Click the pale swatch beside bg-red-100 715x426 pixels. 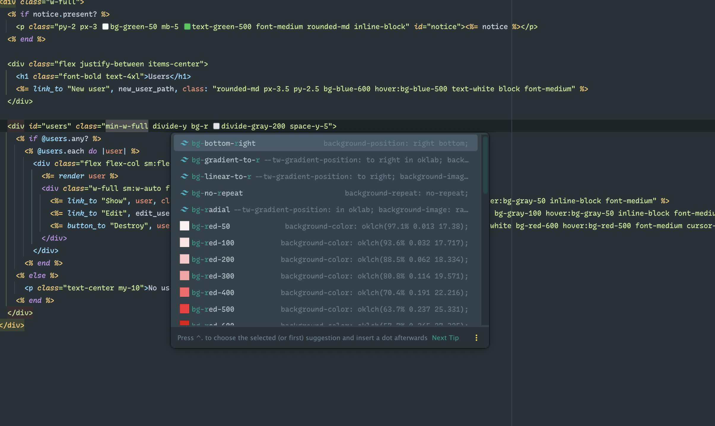coord(184,242)
